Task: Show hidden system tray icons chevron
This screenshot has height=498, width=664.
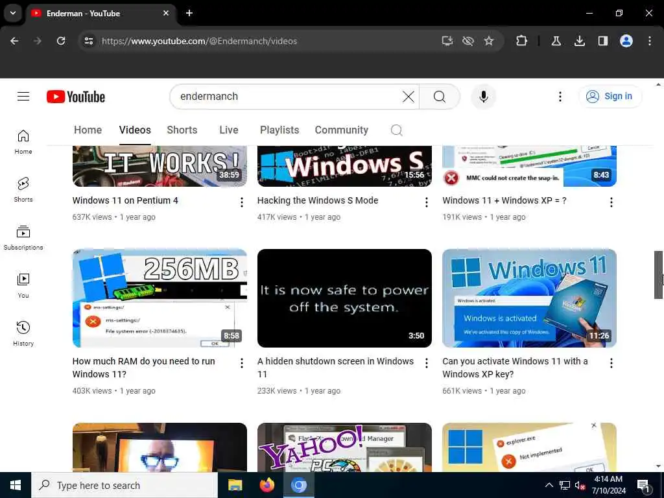Action: coord(549,485)
